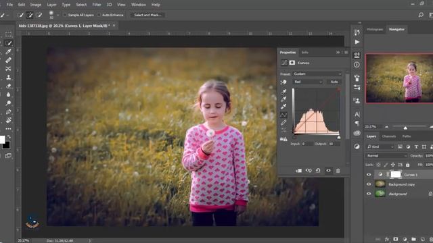Image resolution: width=433 pixels, height=243 pixels.
Task: Open the Character panel icon
Action: (357, 114)
